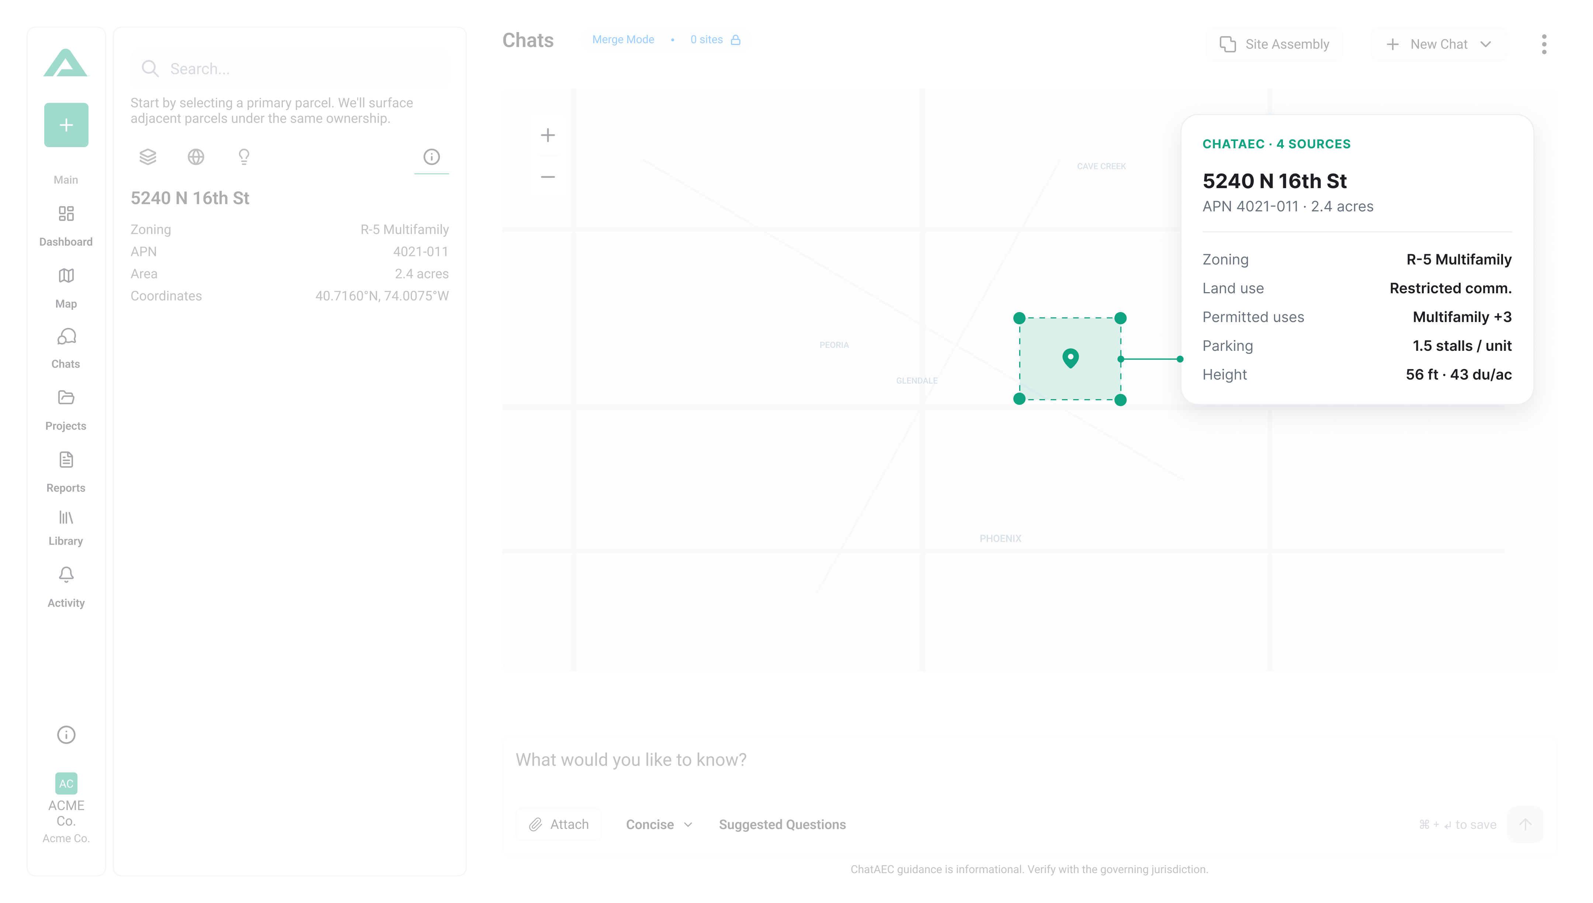Open the Dashboard from the sidebar
Viewport: 1593px width, 903px height.
click(x=66, y=226)
